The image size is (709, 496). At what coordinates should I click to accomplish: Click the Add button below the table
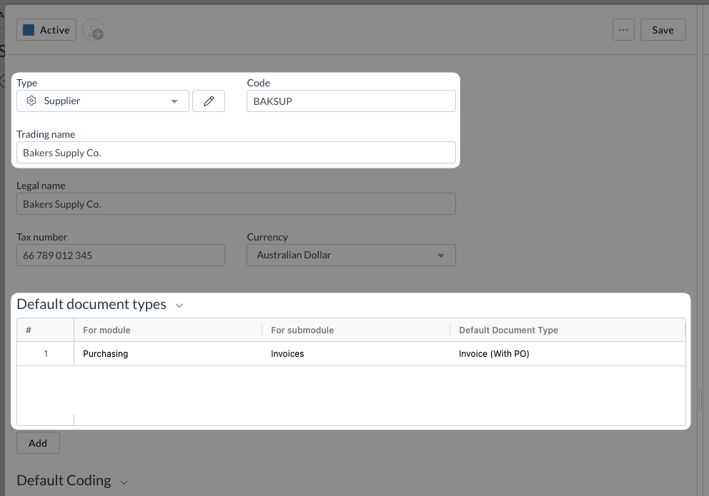pos(38,443)
